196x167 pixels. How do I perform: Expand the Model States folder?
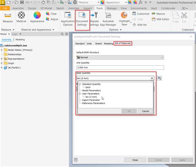coord(2,50)
